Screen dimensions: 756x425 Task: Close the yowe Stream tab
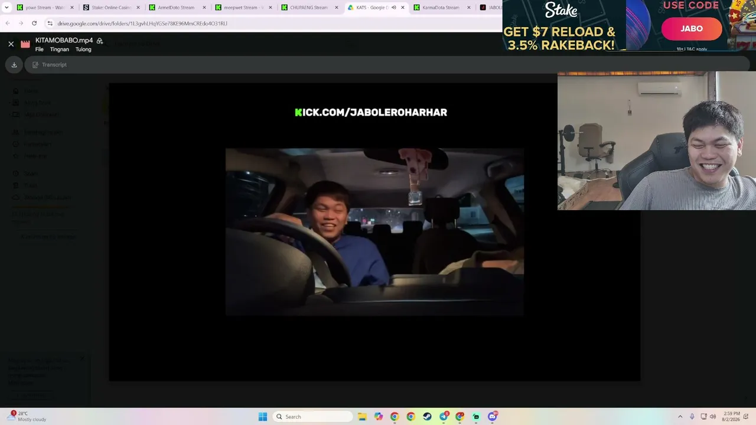coord(72,8)
